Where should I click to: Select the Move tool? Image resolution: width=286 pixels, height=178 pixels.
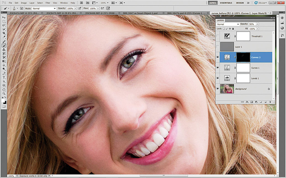4,17
